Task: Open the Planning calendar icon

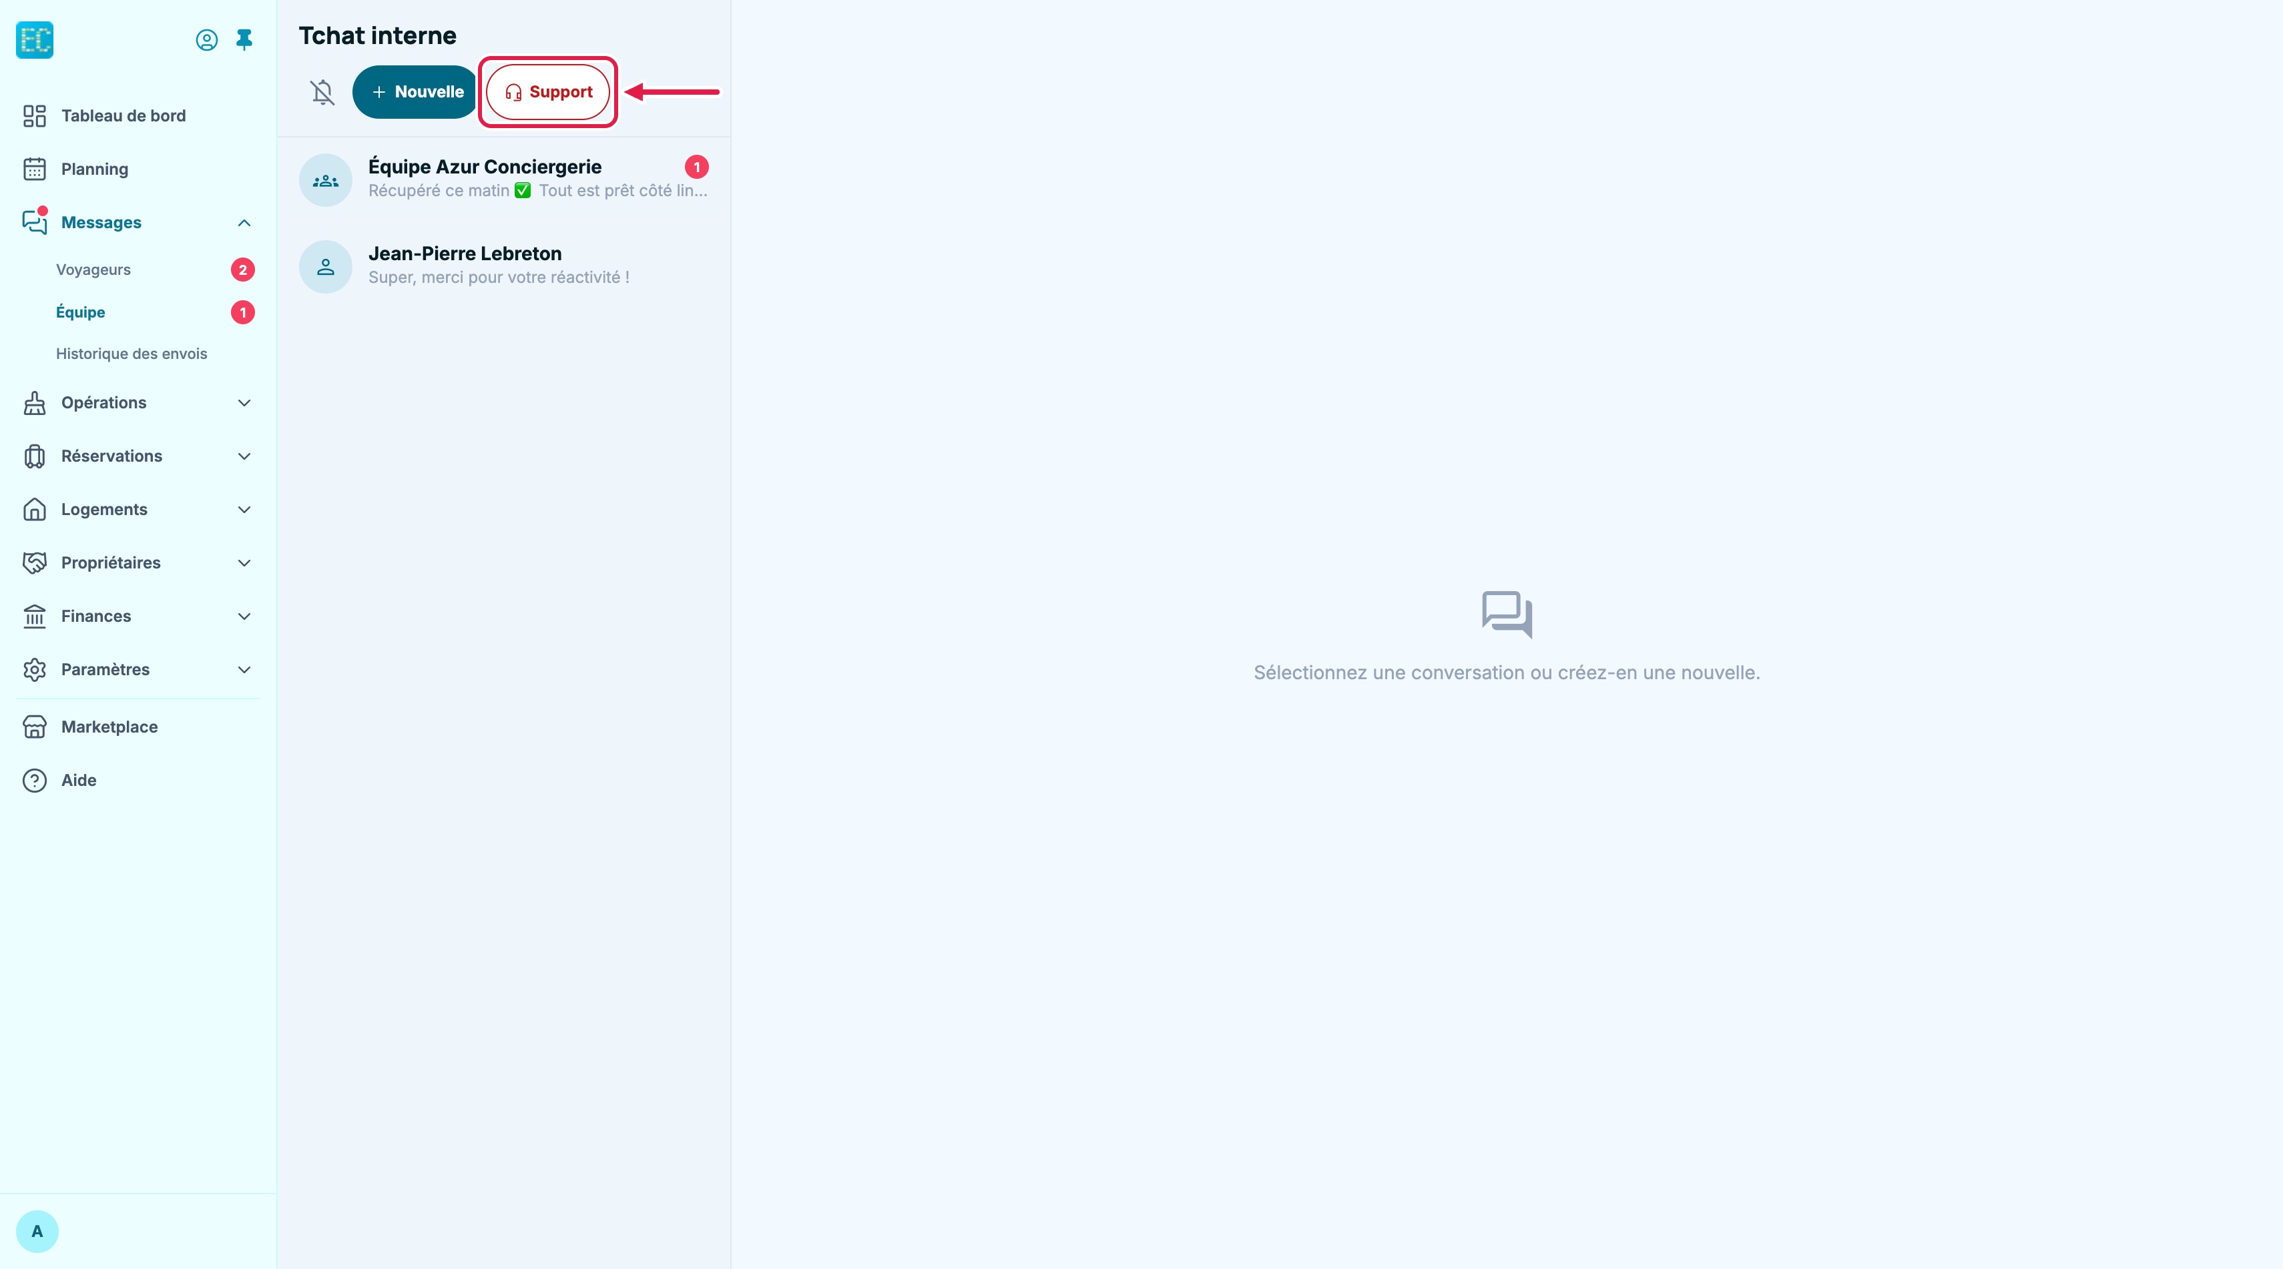Action: pyautogui.click(x=35, y=169)
